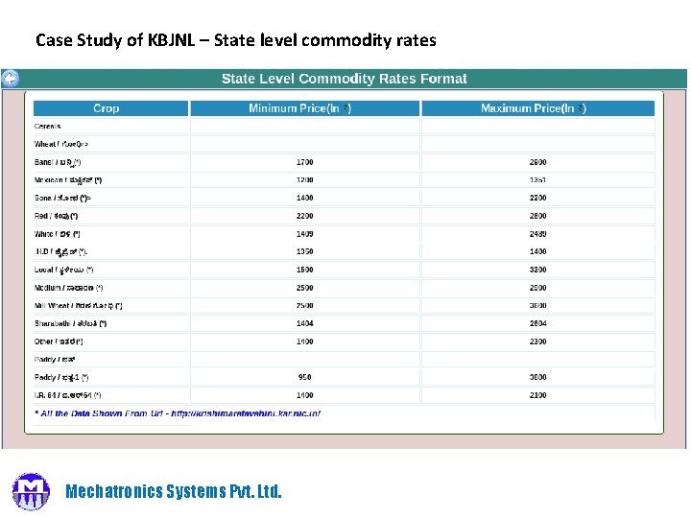Click Sona maximum price 2200
The height and width of the screenshot is (518, 691).
coord(538,198)
